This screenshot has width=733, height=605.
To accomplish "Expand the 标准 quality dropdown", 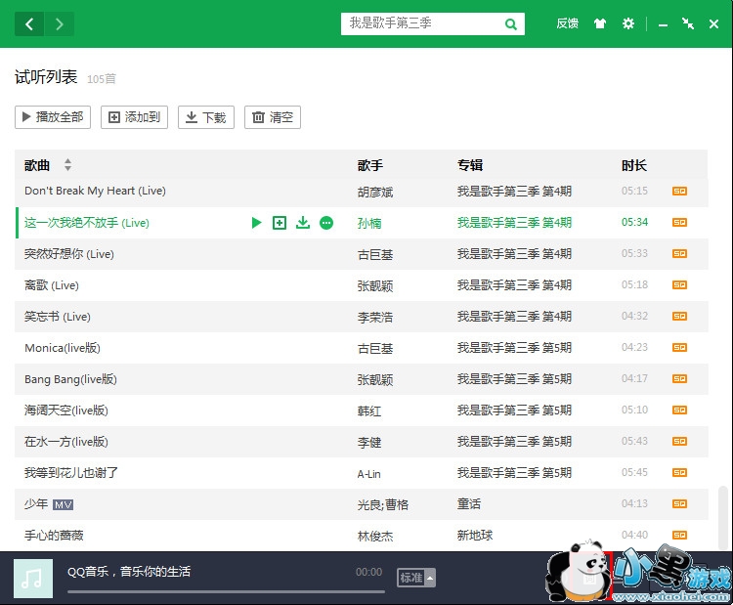I will point(415,578).
